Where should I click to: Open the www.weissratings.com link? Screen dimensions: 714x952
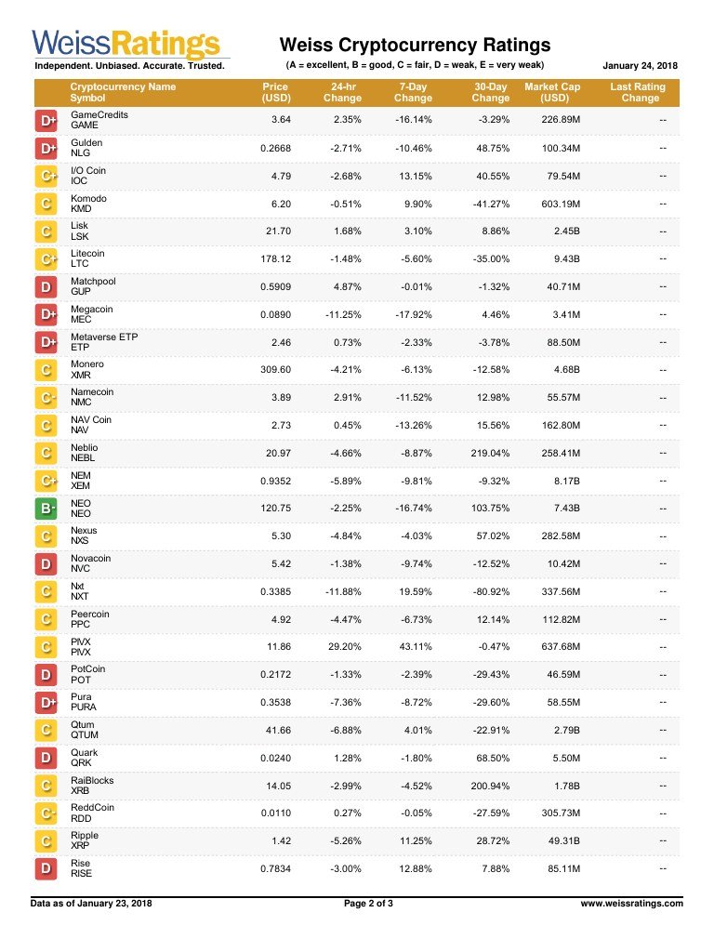pos(631,903)
